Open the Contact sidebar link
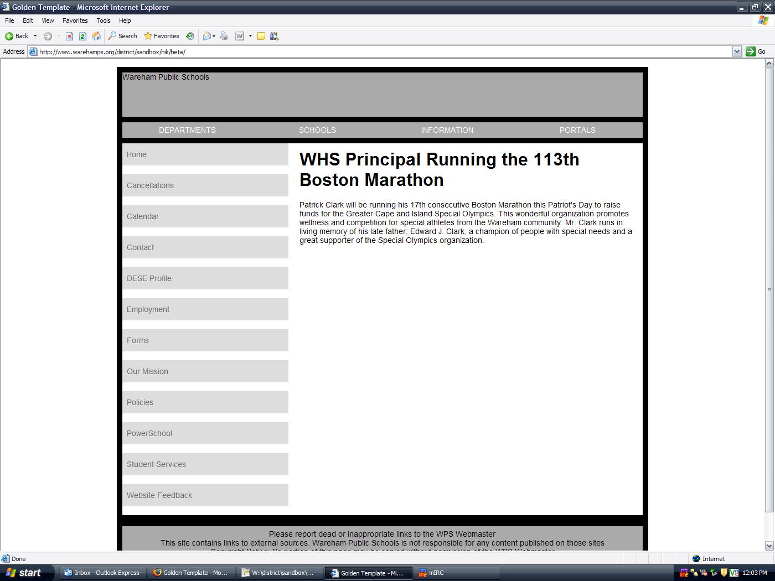 [x=205, y=247]
